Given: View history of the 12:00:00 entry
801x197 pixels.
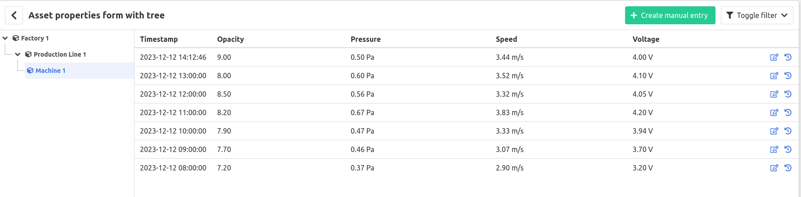Looking at the screenshot, I should [788, 94].
